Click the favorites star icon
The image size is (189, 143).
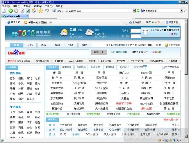click(x=41, y=11)
